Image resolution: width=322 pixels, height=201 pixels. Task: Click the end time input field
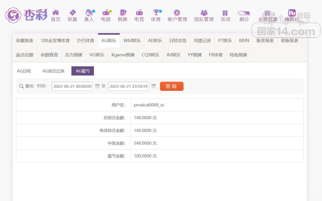pyautogui.click(x=128, y=86)
